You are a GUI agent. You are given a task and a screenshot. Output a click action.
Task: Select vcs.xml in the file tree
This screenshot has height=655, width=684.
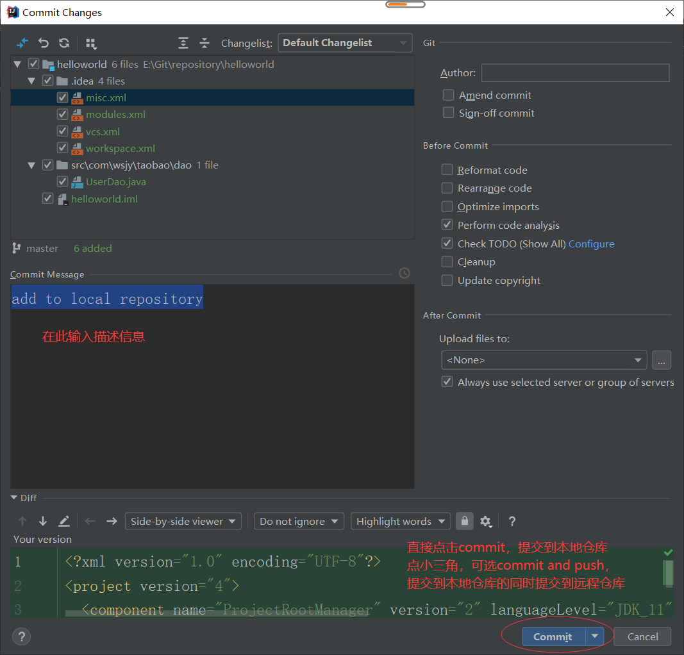(103, 131)
